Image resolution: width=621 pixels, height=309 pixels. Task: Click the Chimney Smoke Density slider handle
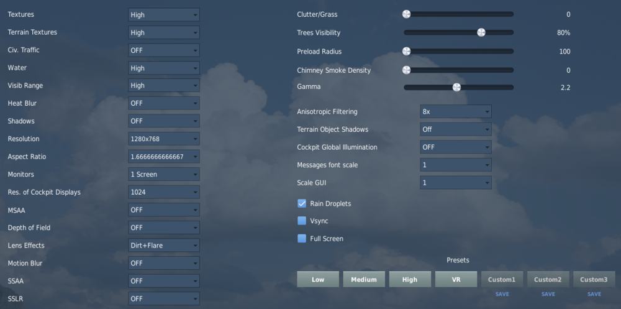click(406, 70)
